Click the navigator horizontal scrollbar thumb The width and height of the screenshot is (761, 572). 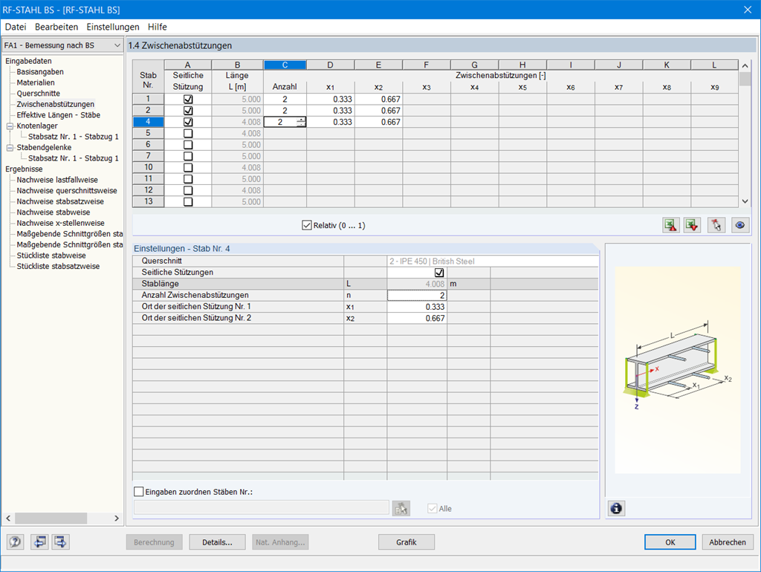pos(51,519)
